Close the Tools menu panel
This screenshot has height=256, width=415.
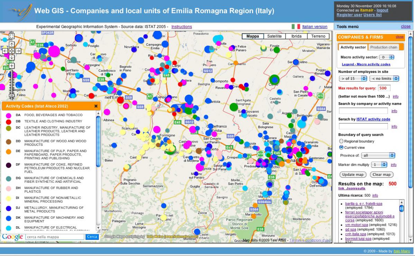click(406, 27)
